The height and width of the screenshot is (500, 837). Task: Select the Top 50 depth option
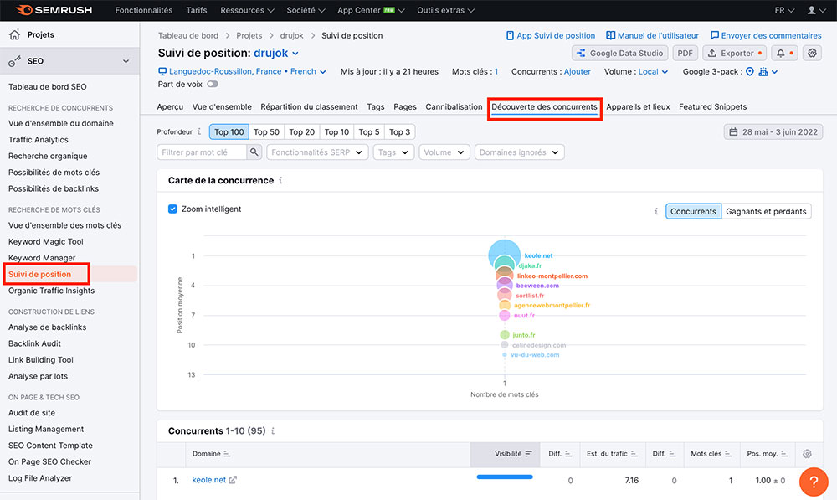click(266, 132)
